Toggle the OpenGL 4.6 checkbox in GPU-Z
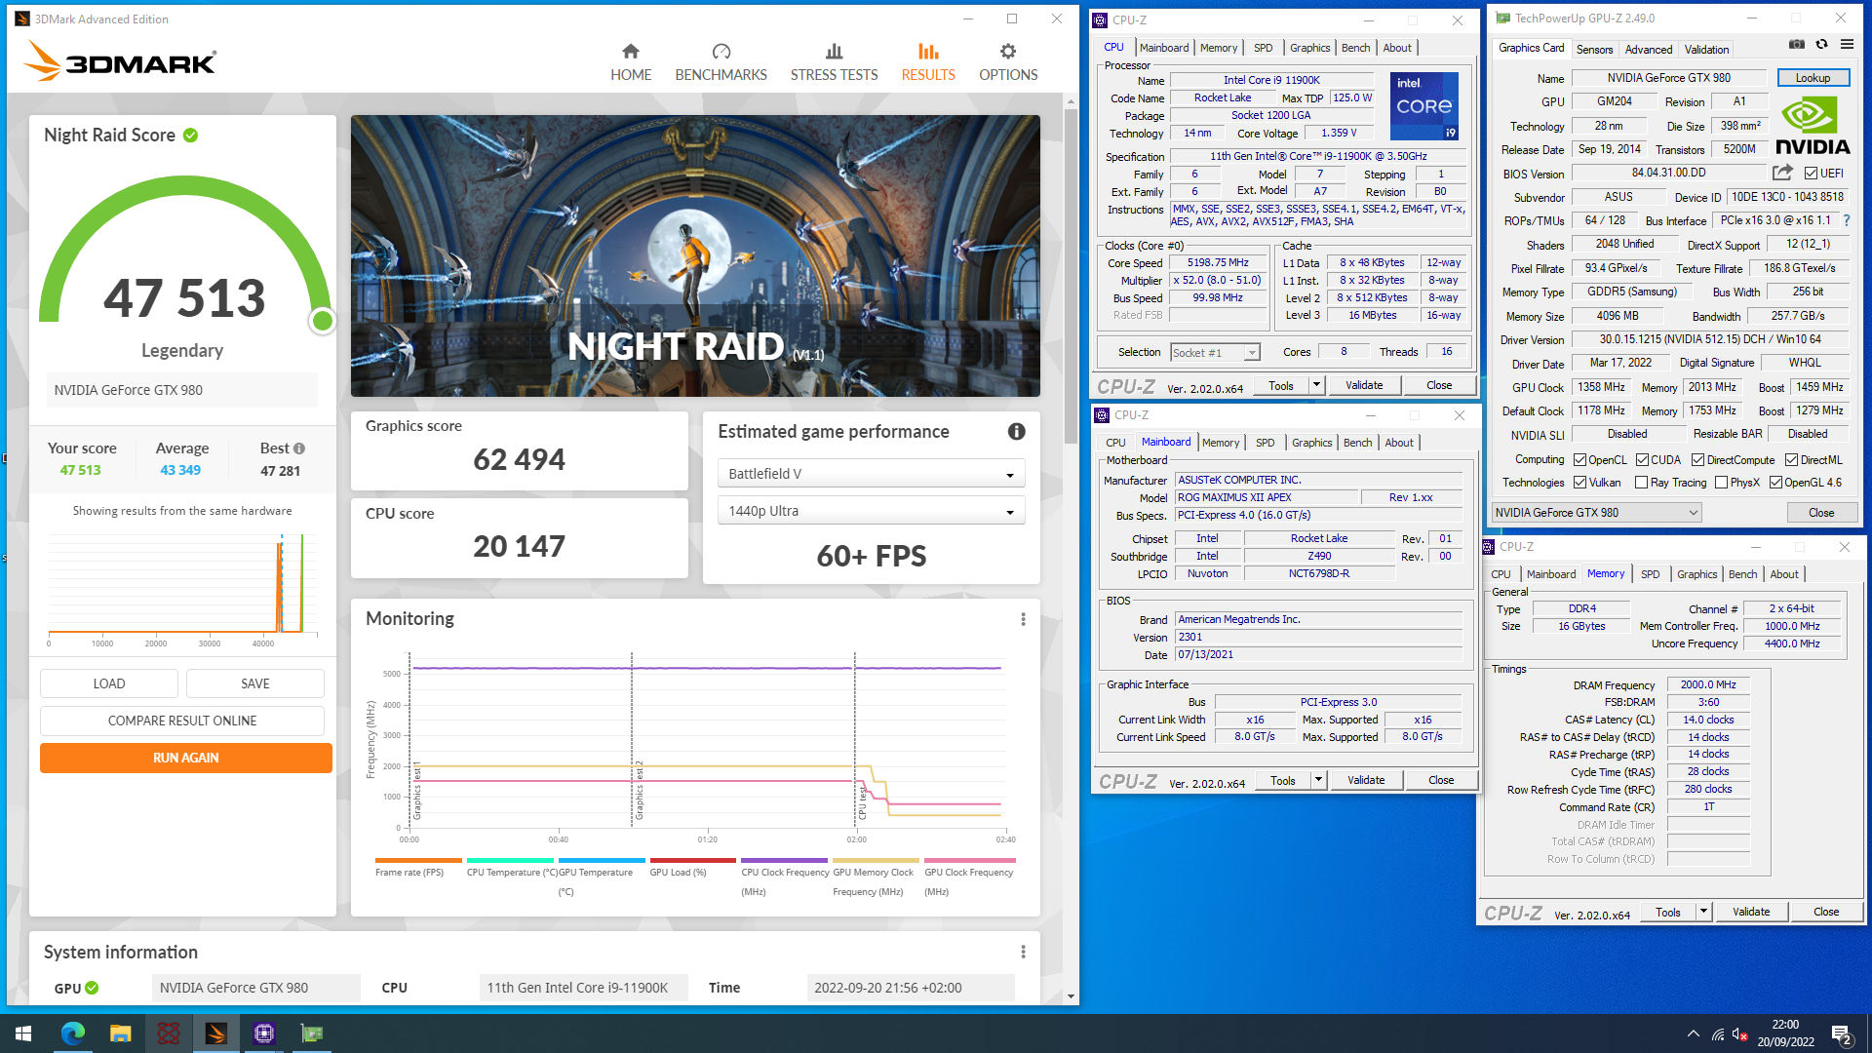The height and width of the screenshot is (1053, 1872). click(x=1775, y=483)
